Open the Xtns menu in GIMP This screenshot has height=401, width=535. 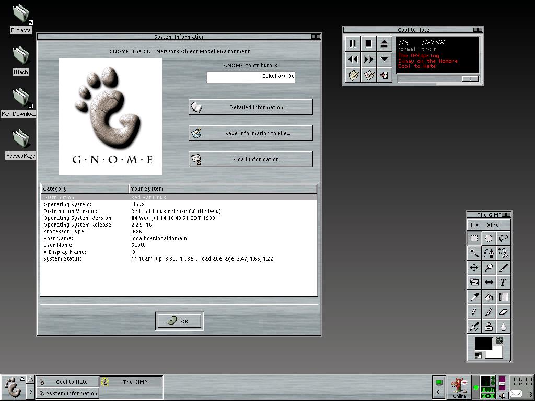pos(492,225)
